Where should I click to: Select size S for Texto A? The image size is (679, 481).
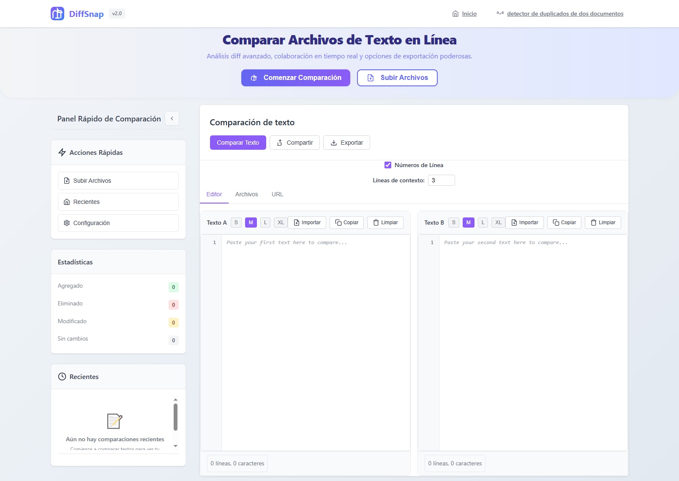click(236, 222)
